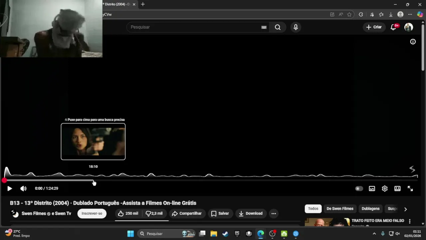Viewport: 426px width, 240px height.
Task: Select the Todos filter chip
Action: [313, 209]
